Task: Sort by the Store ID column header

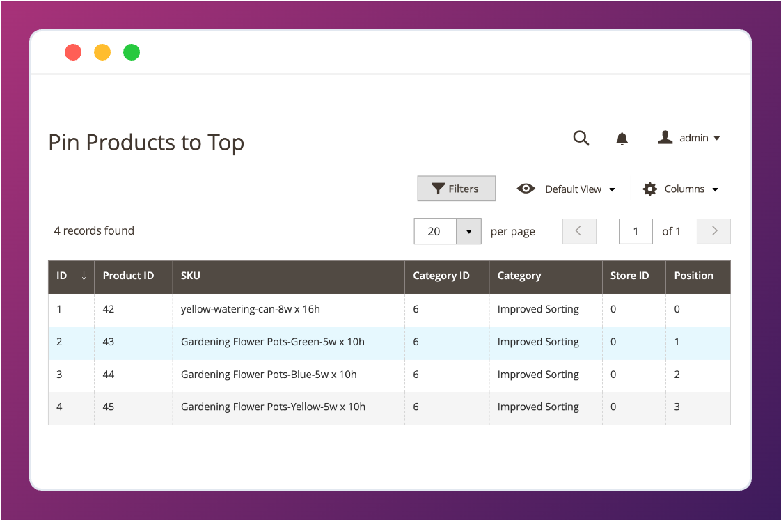Action: pos(634,277)
